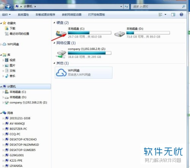
Task: Open the 组织 menu
Action: tap(6, 15)
